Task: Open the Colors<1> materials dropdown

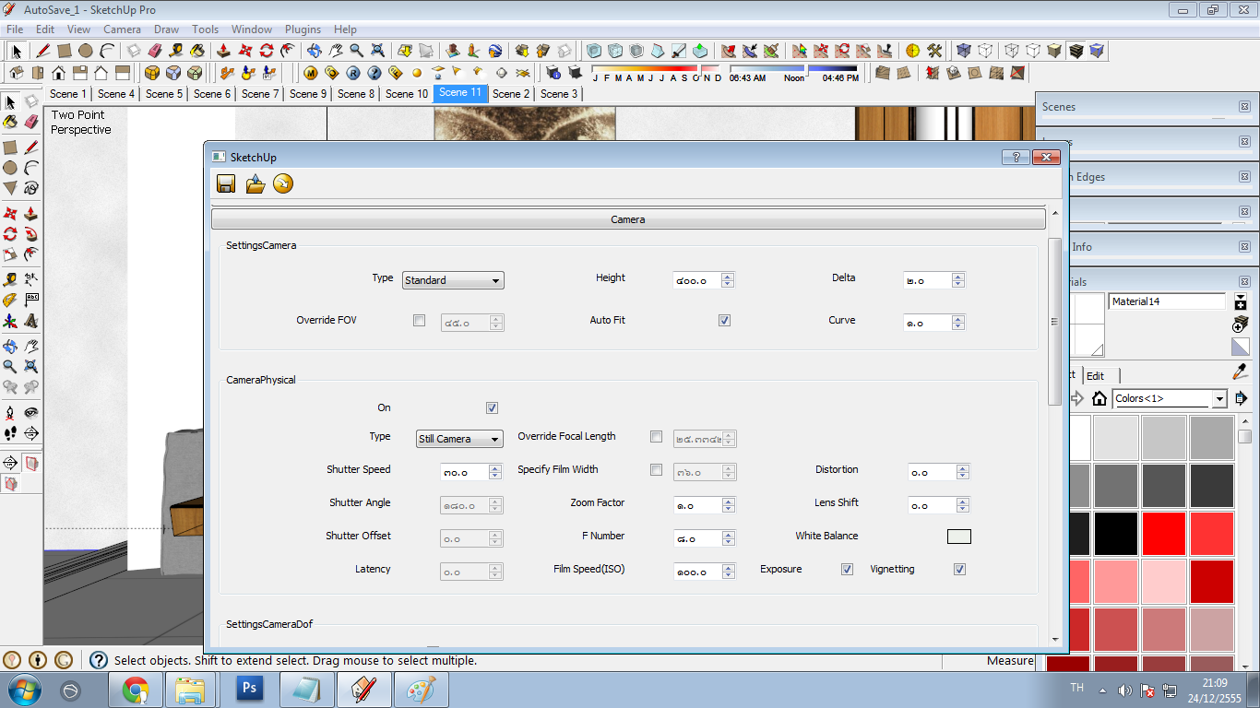Action: click(1218, 399)
